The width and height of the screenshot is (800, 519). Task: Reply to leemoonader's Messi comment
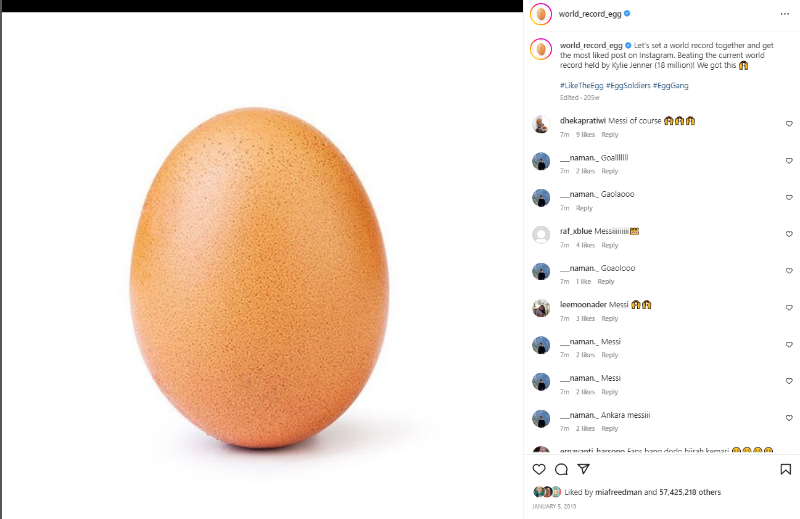[x=609, y=318]
